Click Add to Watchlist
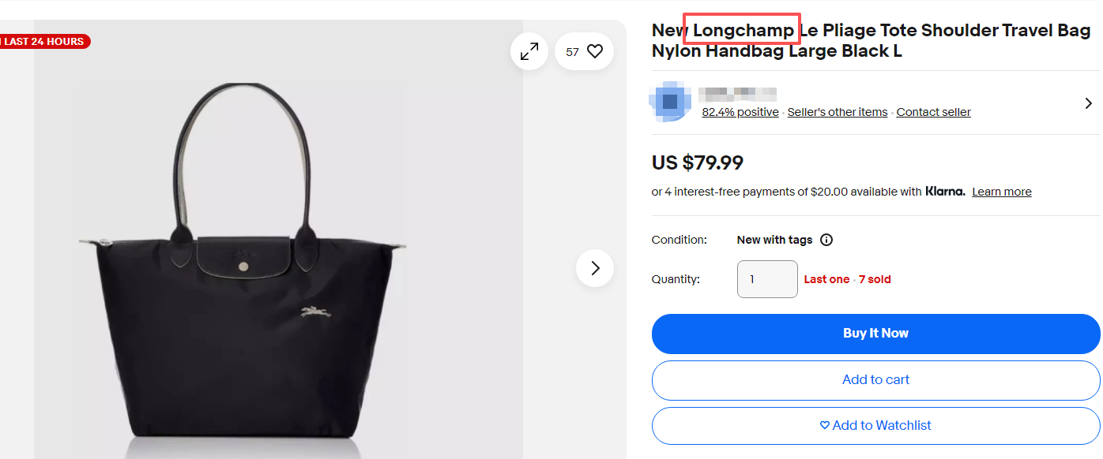1103x459 pixels. click(x=875, y=425)
